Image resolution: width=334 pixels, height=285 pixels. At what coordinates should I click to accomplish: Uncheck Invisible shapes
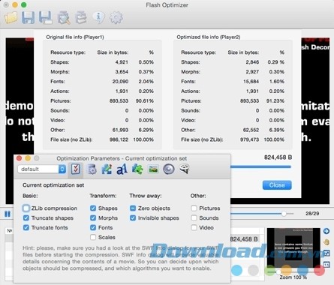click(133, 218)
